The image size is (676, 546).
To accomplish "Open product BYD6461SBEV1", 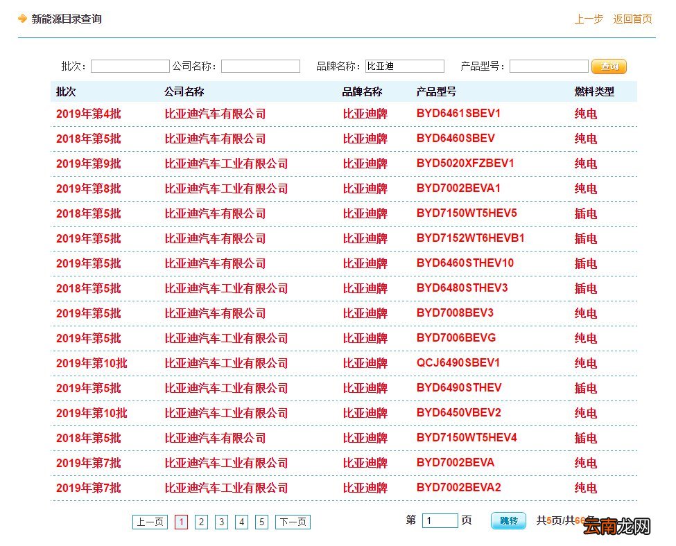I will point(458,114).
